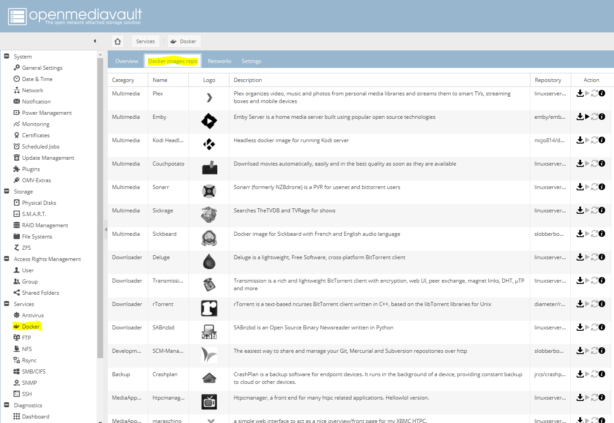Click the Services breadcrumb
The width and height of the screenshot is (614, 423).
145,41
